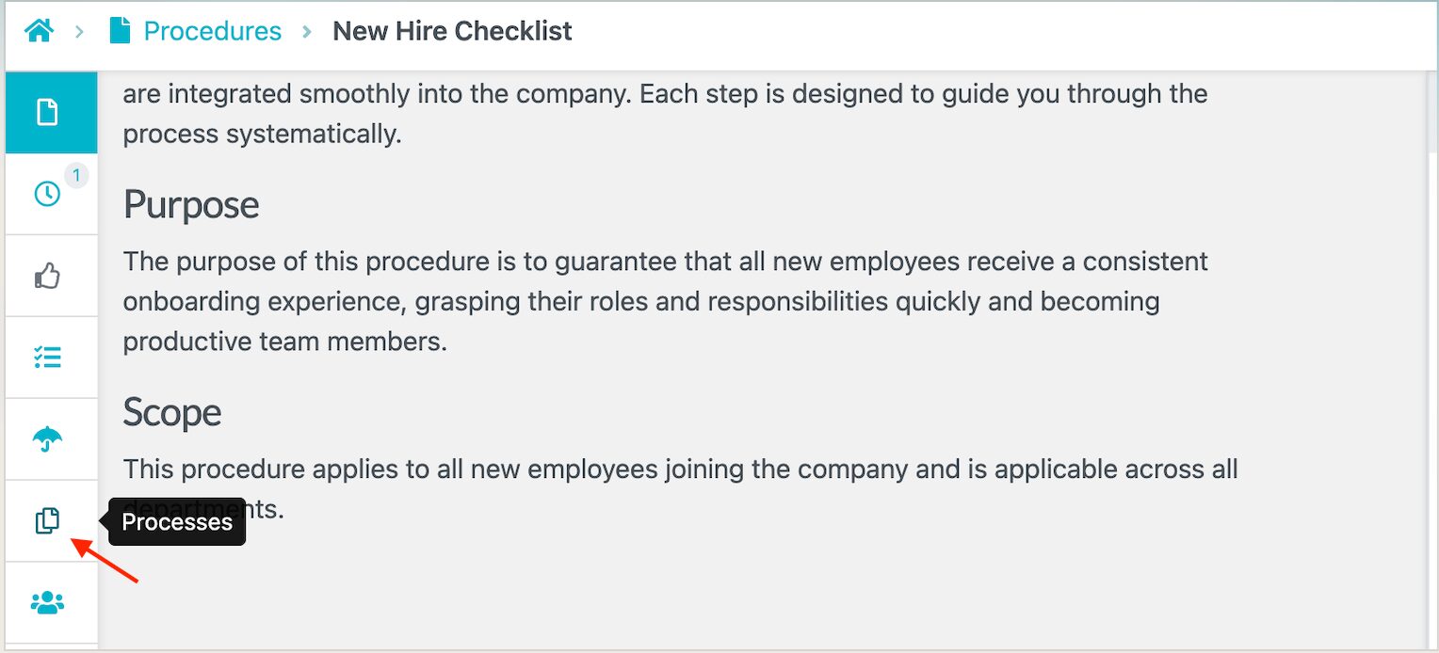Click the notification badge showing 1
This screenshot has width=1439, height=653.
tap(76, 174)
